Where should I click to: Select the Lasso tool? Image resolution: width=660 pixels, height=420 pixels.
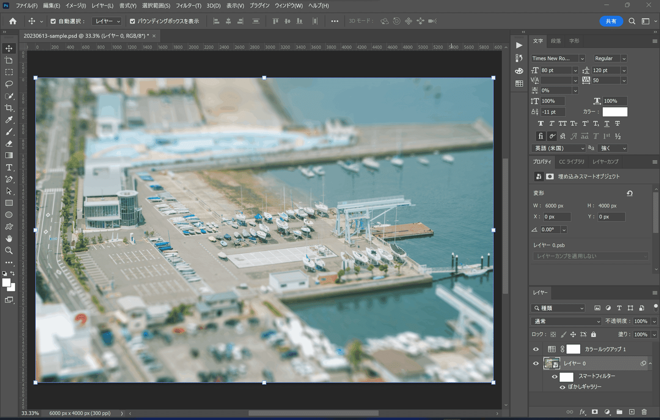9,84
